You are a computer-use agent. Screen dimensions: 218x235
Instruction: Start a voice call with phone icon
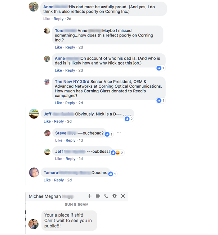tap(106, 196)
